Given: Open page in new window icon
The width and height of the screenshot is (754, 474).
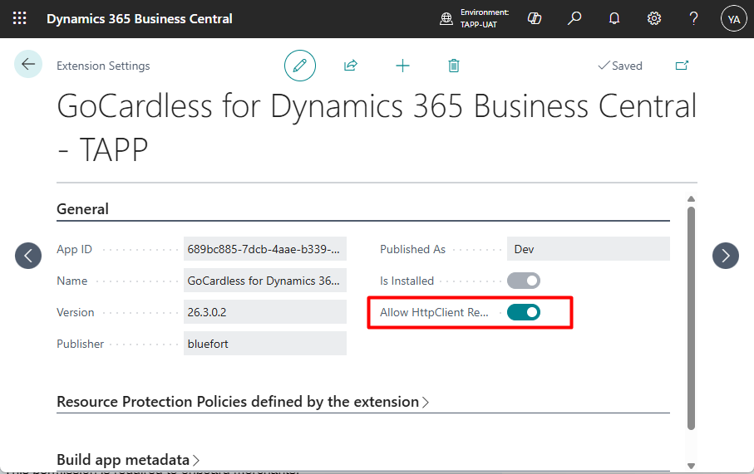Looking at the screenshot, I should point(682,66).
